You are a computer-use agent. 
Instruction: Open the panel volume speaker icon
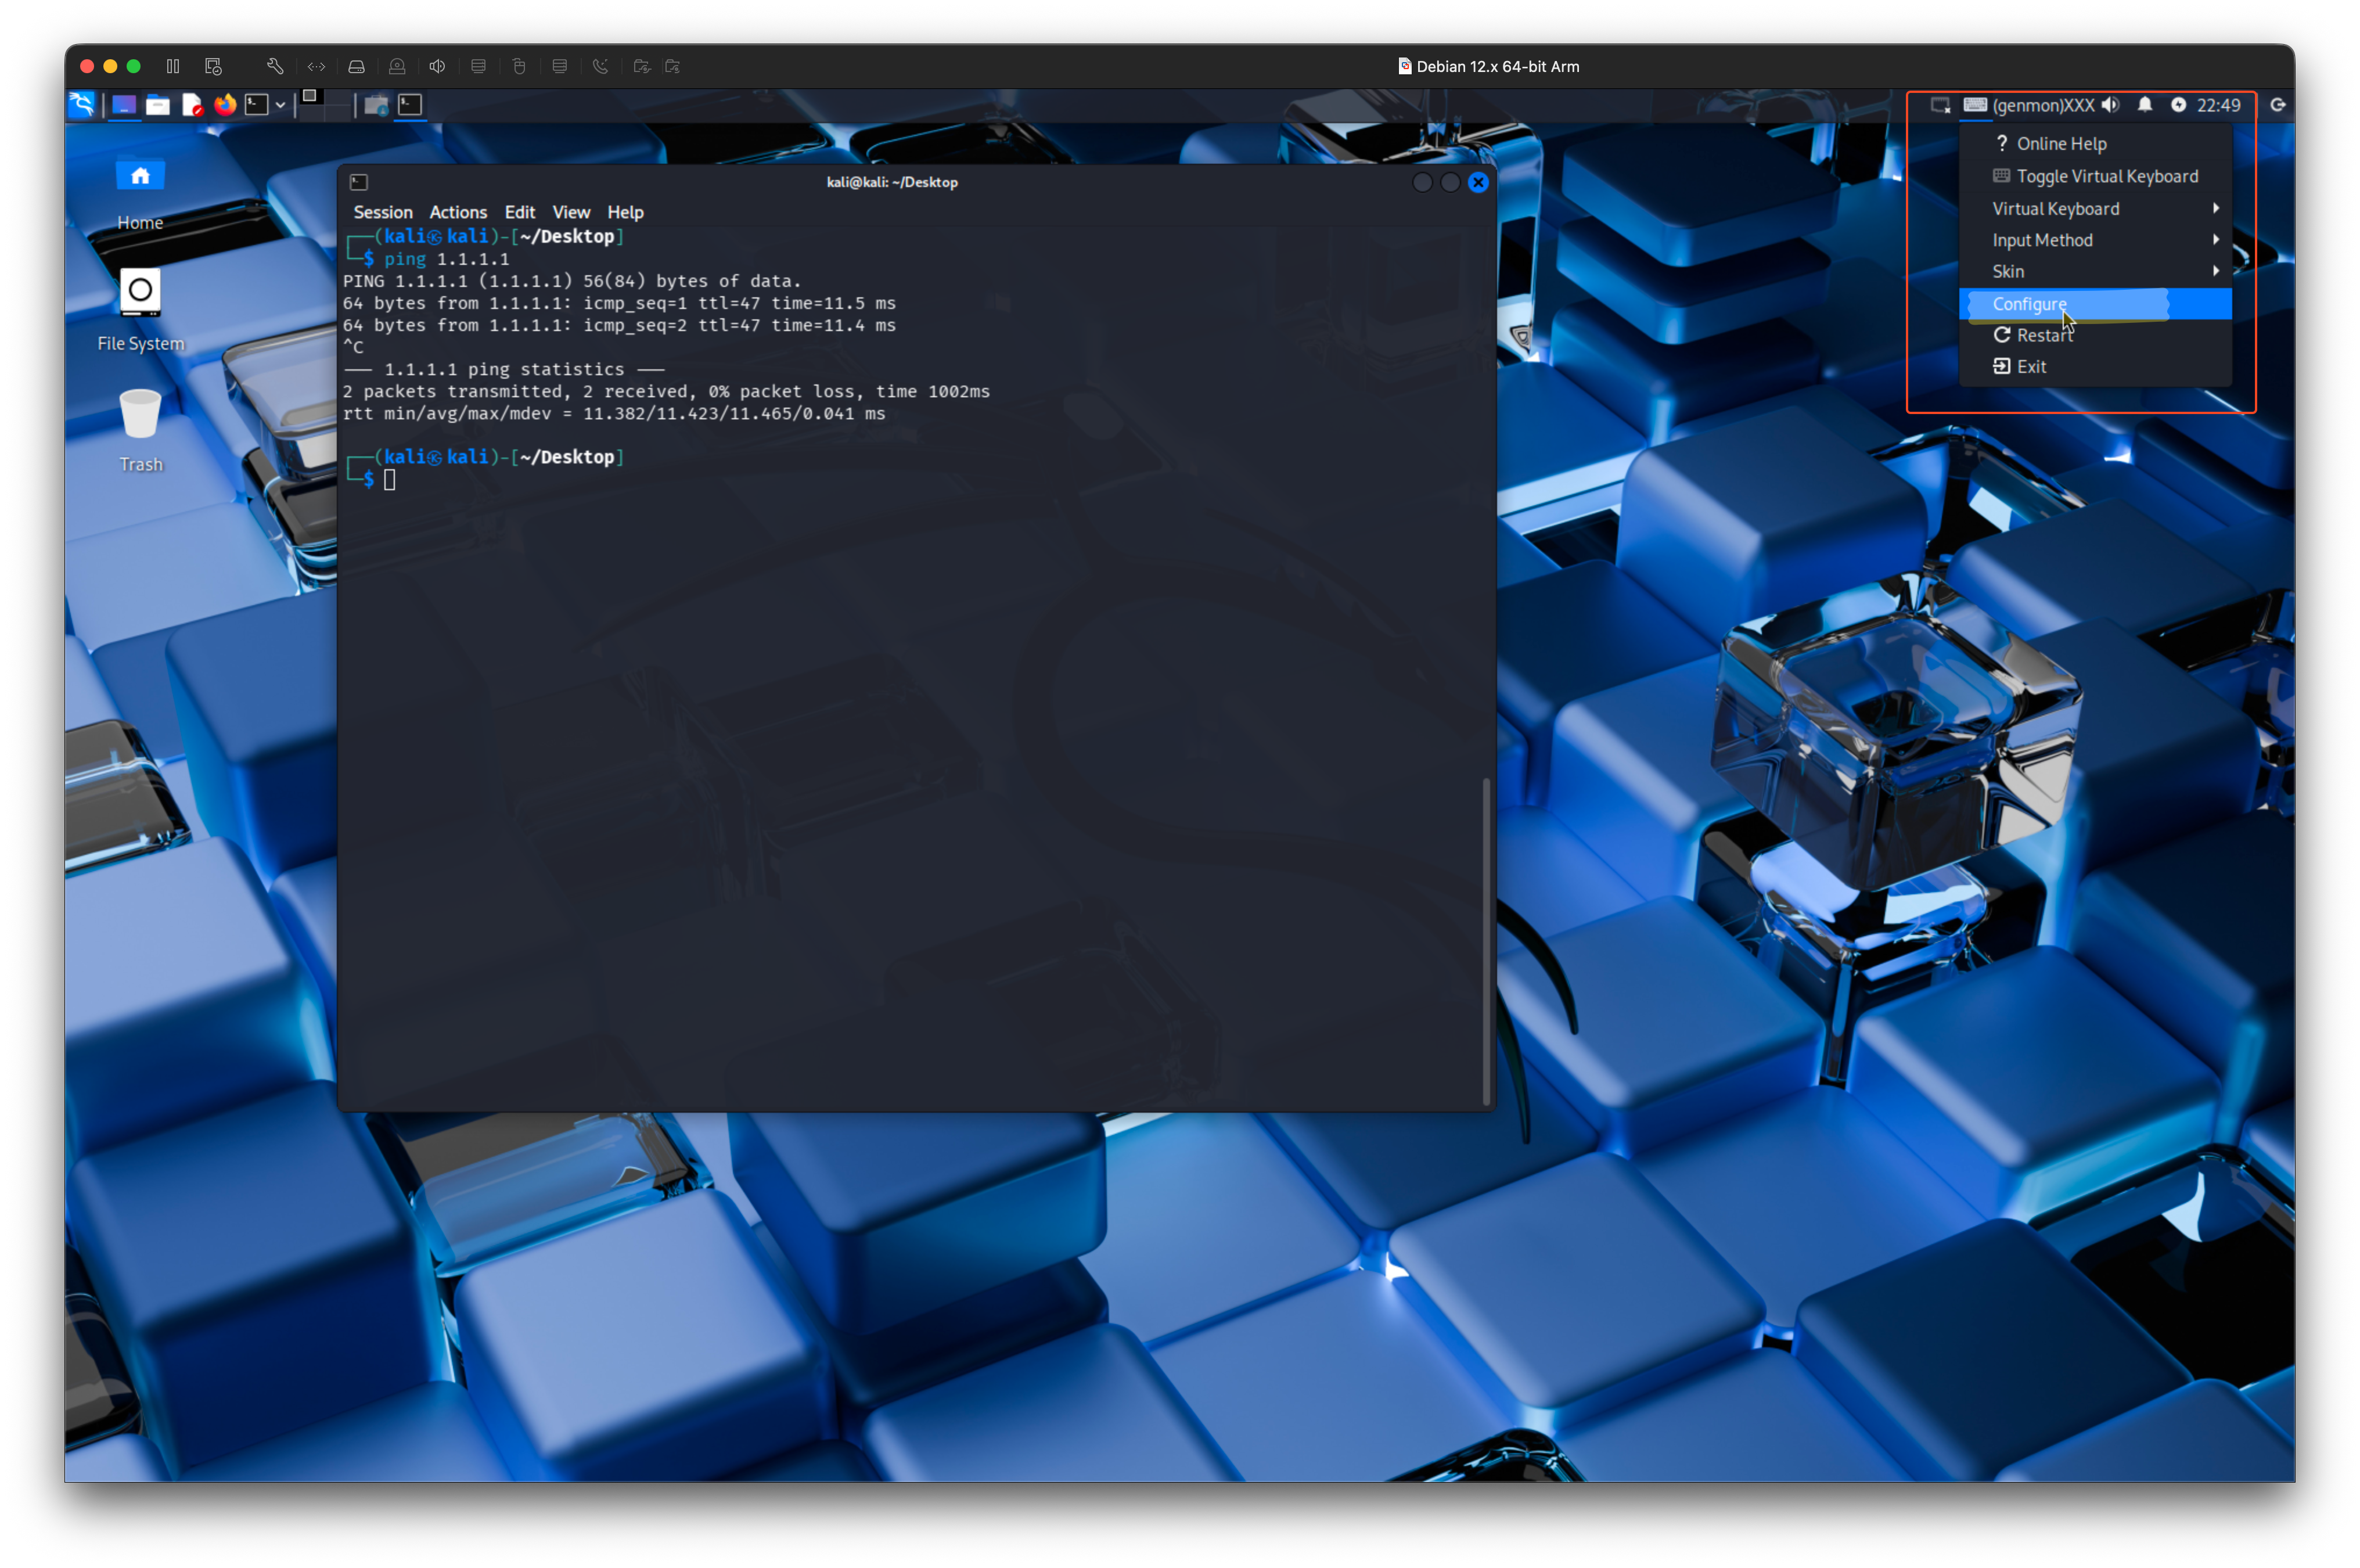2111,105
